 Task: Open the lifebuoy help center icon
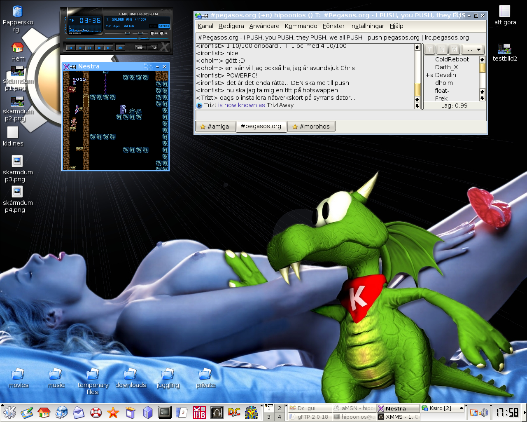click(x=96, y=412)
